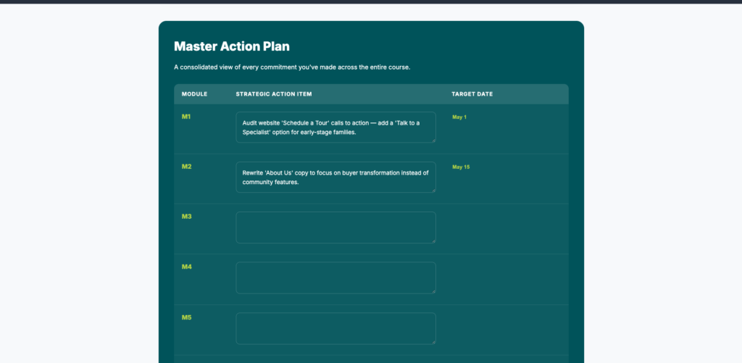This screenshot has width=742, height=363.
Task: Click the 'A consolidated view of every commitment' subtitle
Action: pyautogui.click(x=292, y=67)
